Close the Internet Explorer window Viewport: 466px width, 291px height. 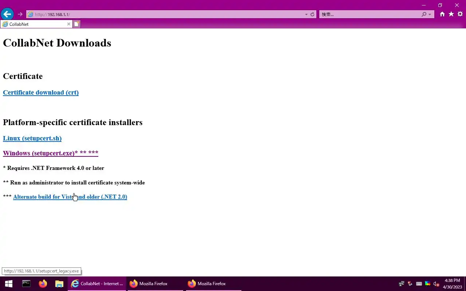coord(457,5)
